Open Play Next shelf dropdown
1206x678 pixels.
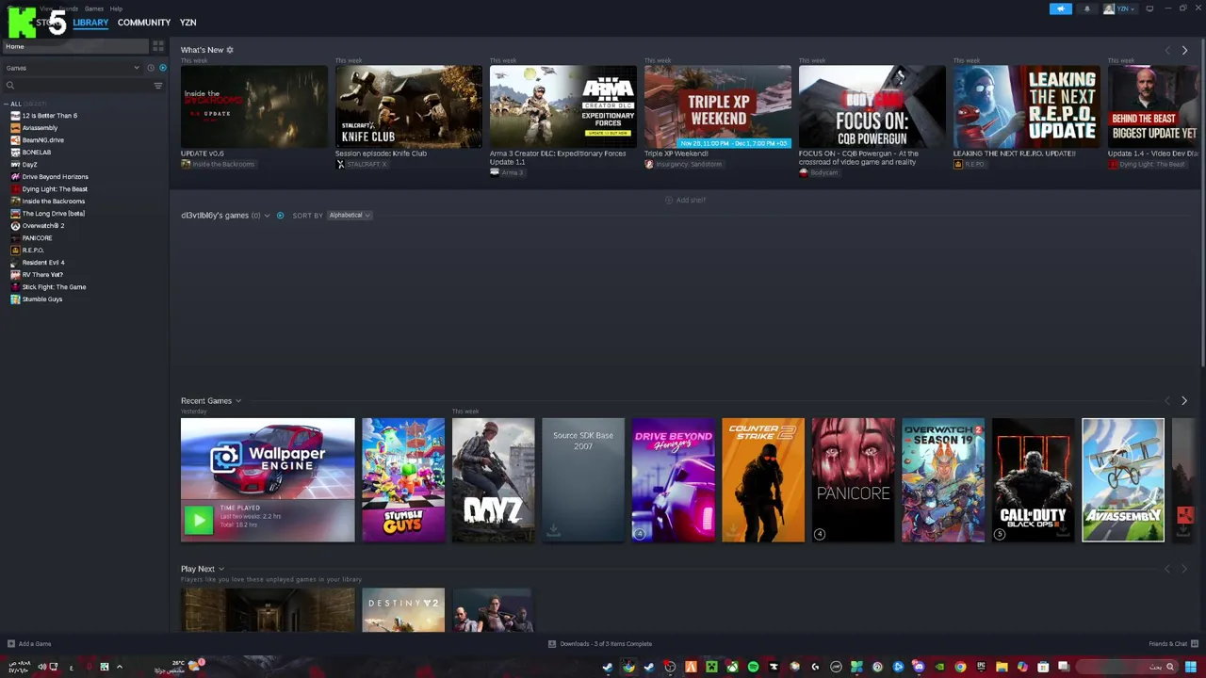pyautogui.click(x=222, y=569)
